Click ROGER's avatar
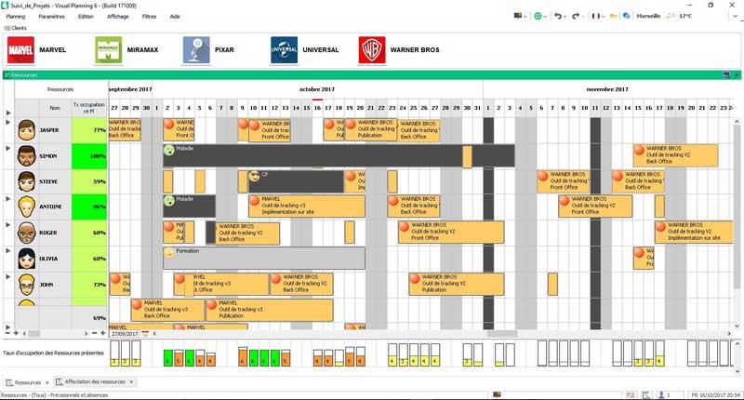 click(x=27, y=233)
